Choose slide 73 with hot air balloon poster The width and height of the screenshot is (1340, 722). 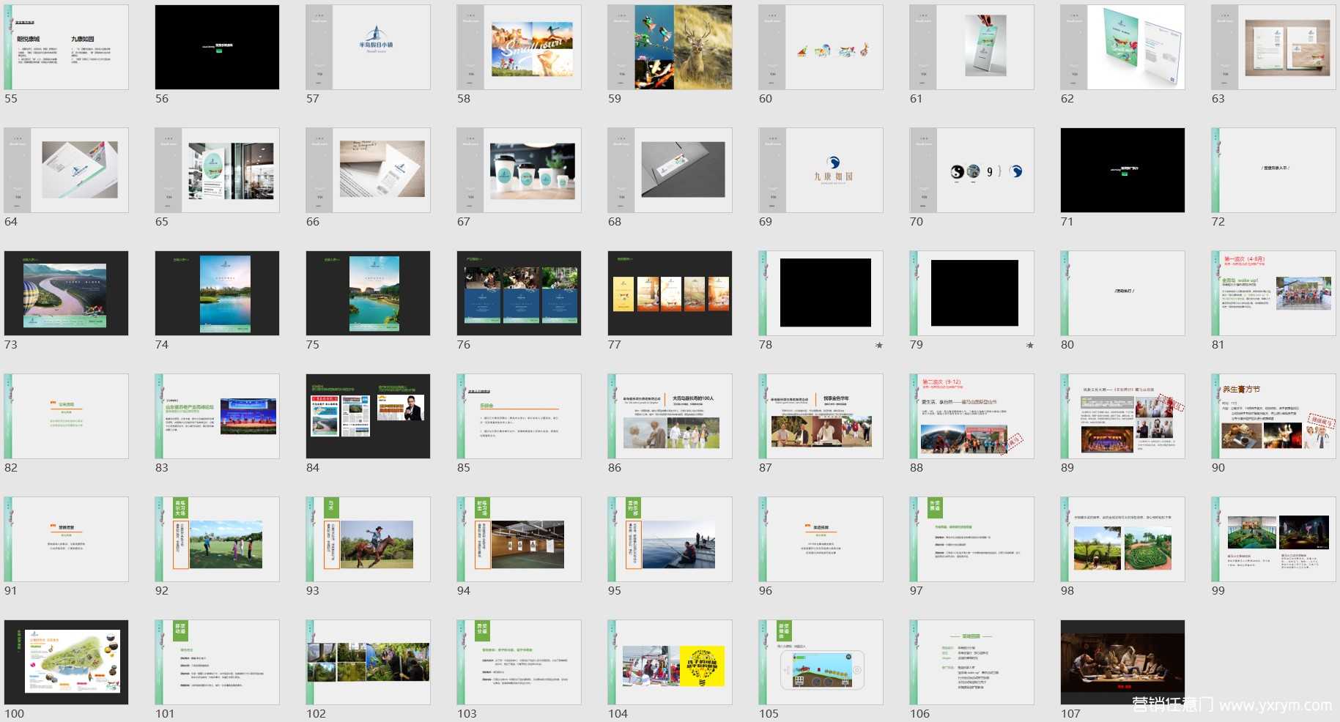click(66, 294)
